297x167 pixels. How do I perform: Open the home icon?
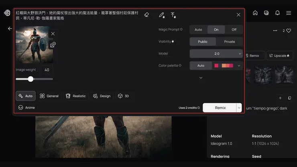[x=255, y=13]
